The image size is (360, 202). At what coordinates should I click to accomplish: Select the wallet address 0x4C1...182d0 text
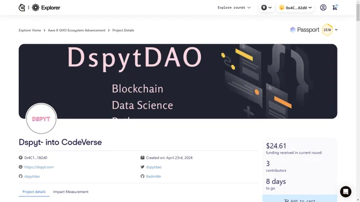coord(35,158)
